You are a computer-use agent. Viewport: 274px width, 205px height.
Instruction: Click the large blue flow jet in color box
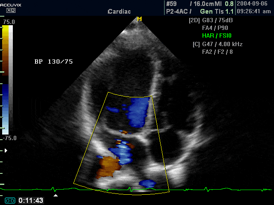click(138, 112)
